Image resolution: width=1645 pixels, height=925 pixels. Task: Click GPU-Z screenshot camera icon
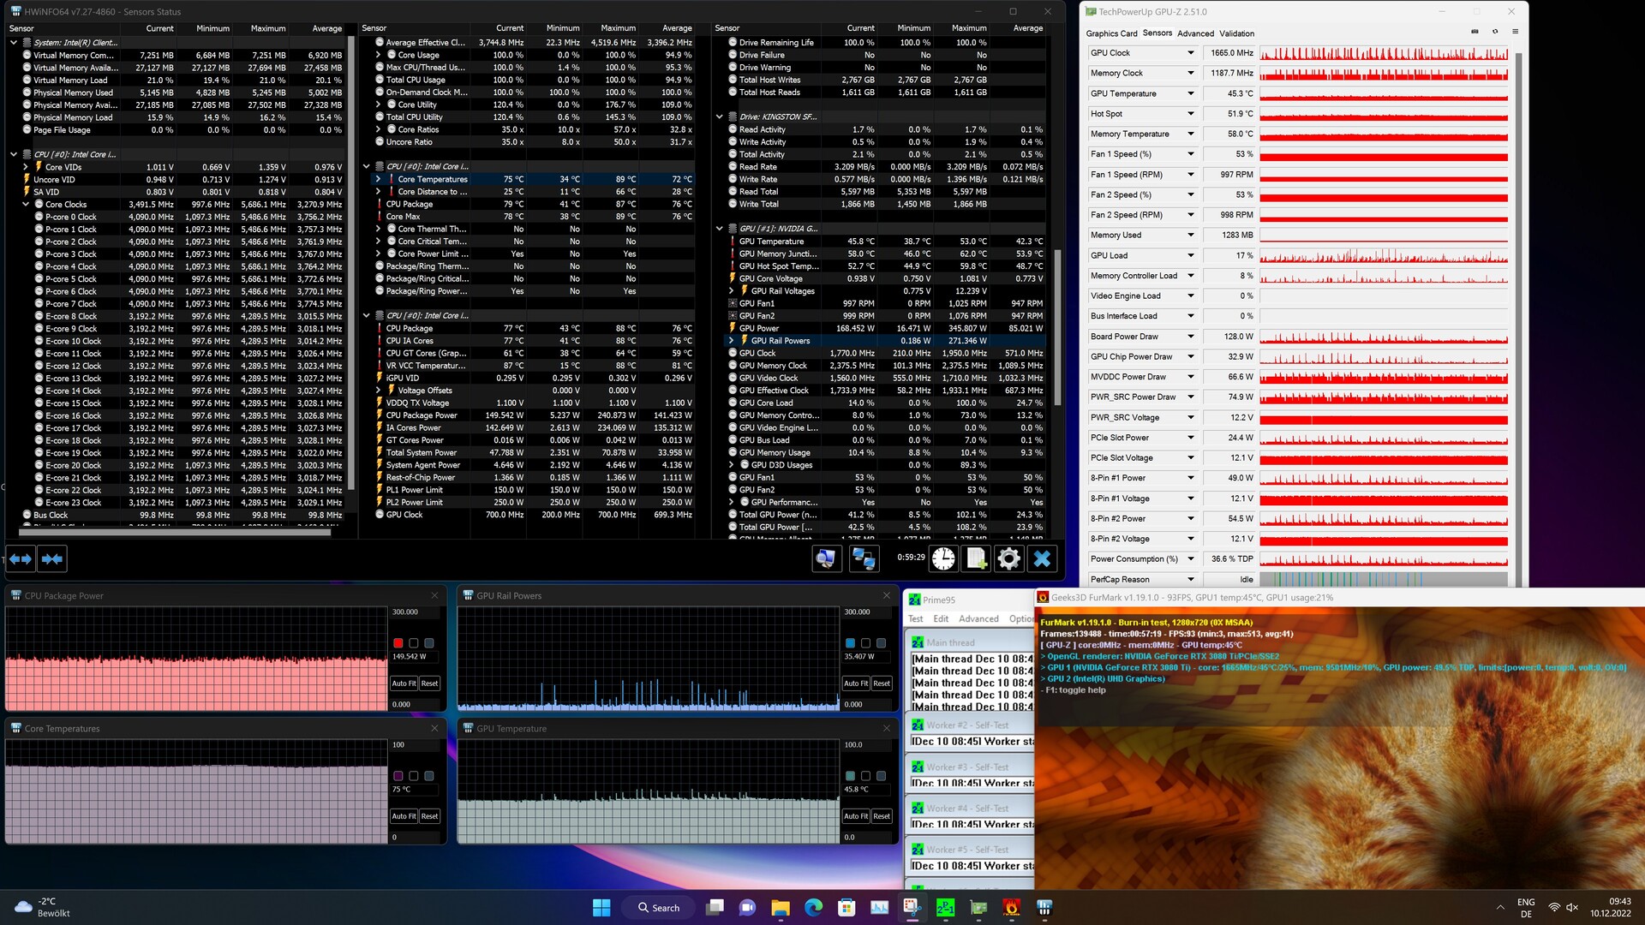[x=1475, y=32]
